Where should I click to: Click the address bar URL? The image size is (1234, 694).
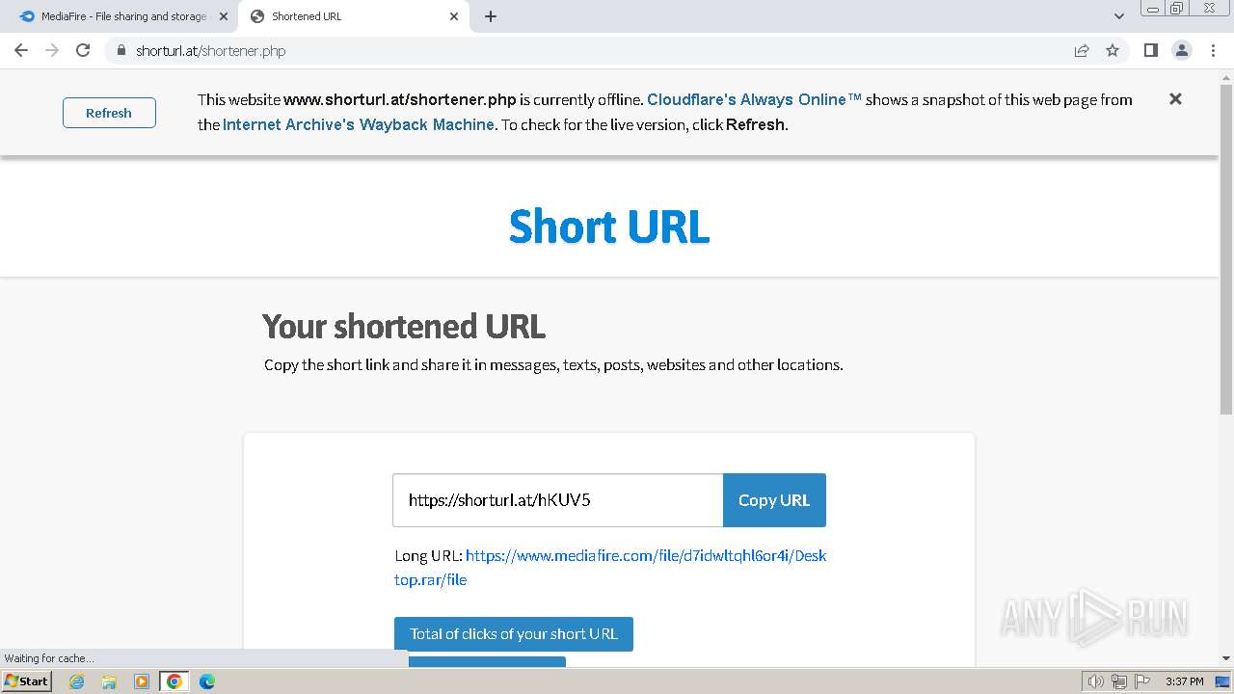(211, 51)
